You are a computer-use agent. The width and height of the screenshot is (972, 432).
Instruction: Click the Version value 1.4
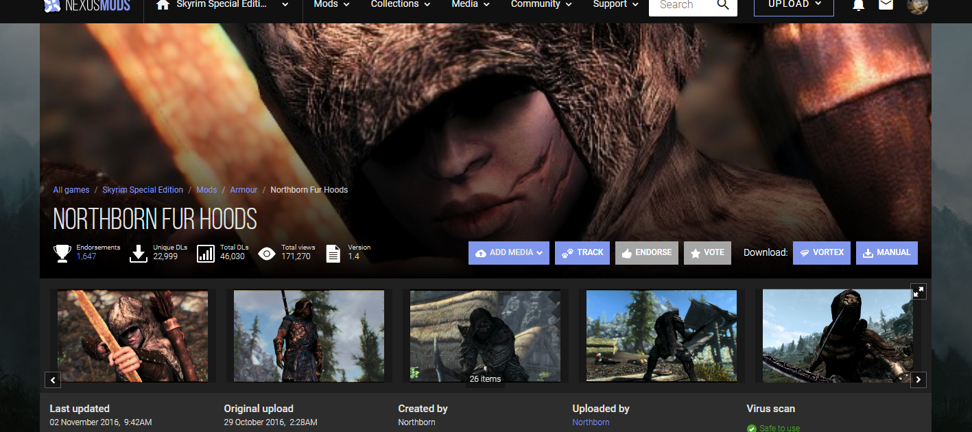(x=353, y=256)
